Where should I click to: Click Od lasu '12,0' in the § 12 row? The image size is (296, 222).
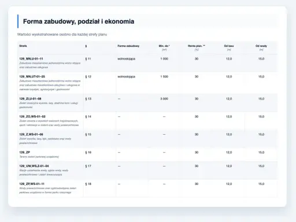pyautogui.click(x=229, y=77)
